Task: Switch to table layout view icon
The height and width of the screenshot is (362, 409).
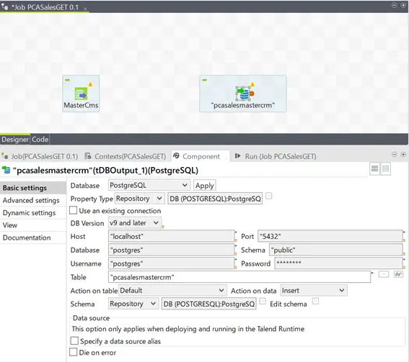Action: [374, 168]
